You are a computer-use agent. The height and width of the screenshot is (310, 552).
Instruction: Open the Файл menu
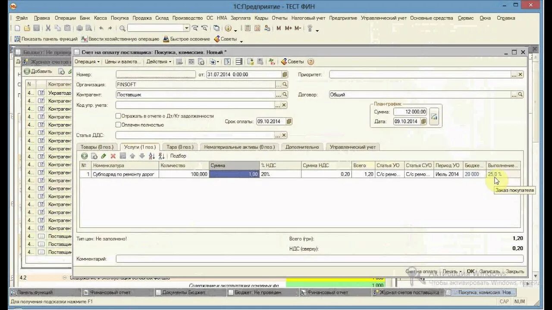(x=22, y=18)
